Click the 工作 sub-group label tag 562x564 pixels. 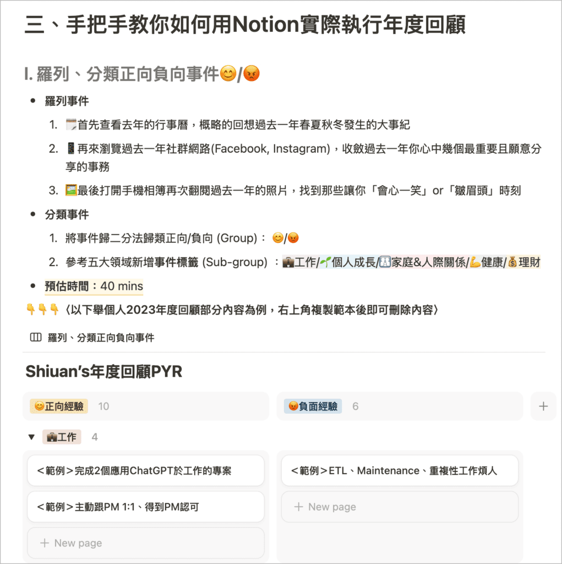coord(62,437)
